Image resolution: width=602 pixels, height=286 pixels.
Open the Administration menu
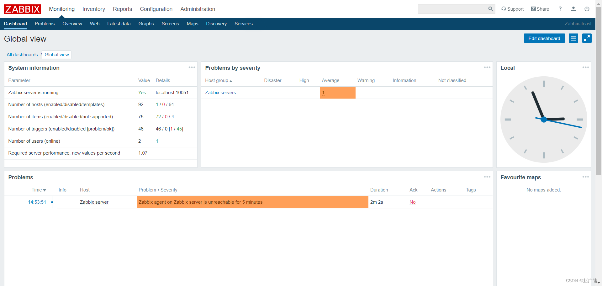coord(198,9)
